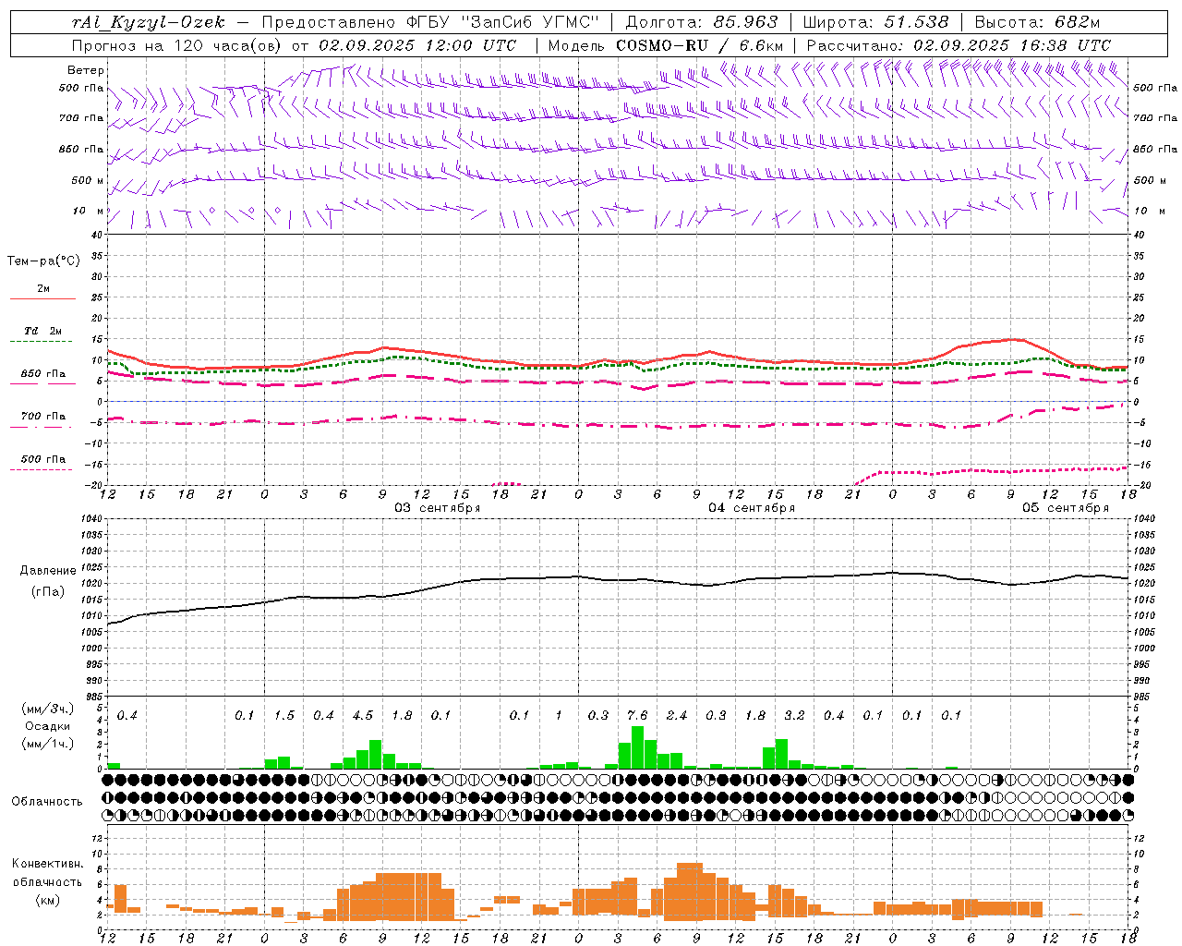Click the dashed line sample under Td 2м legend

[x=42, y=342]
